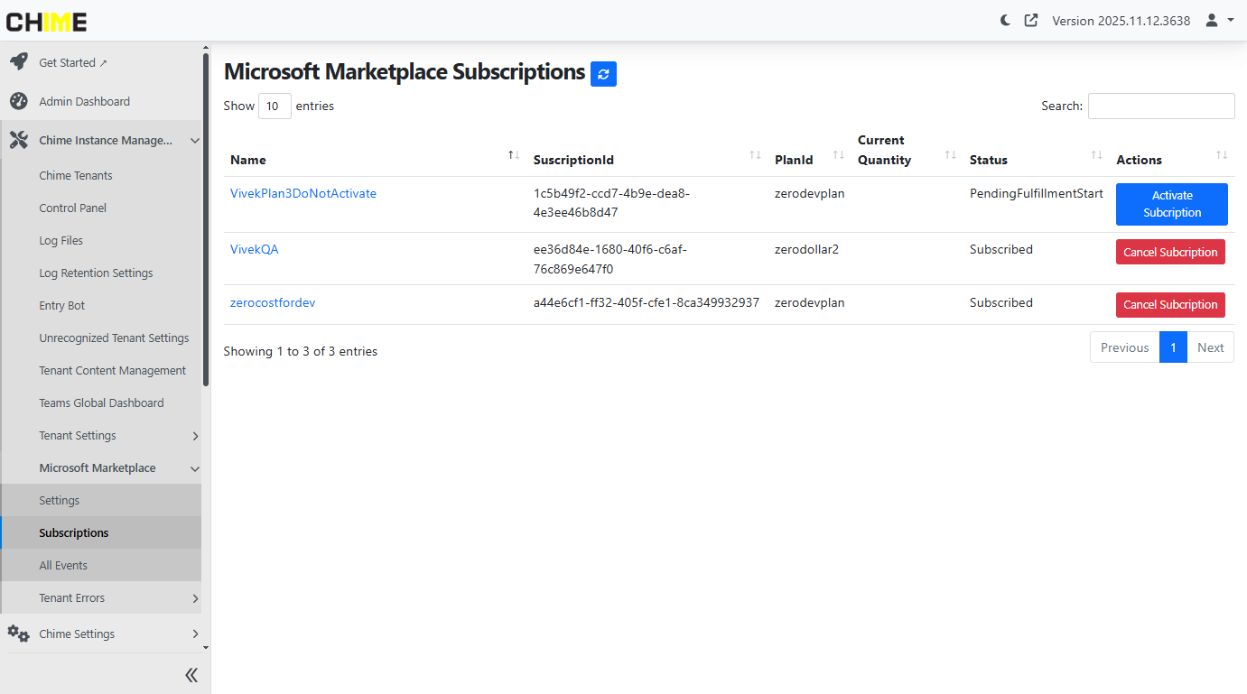Screen dimensions: 1247x694
Task: Expand the Tenant Settings submenu
Action: (x=195, y=436)
